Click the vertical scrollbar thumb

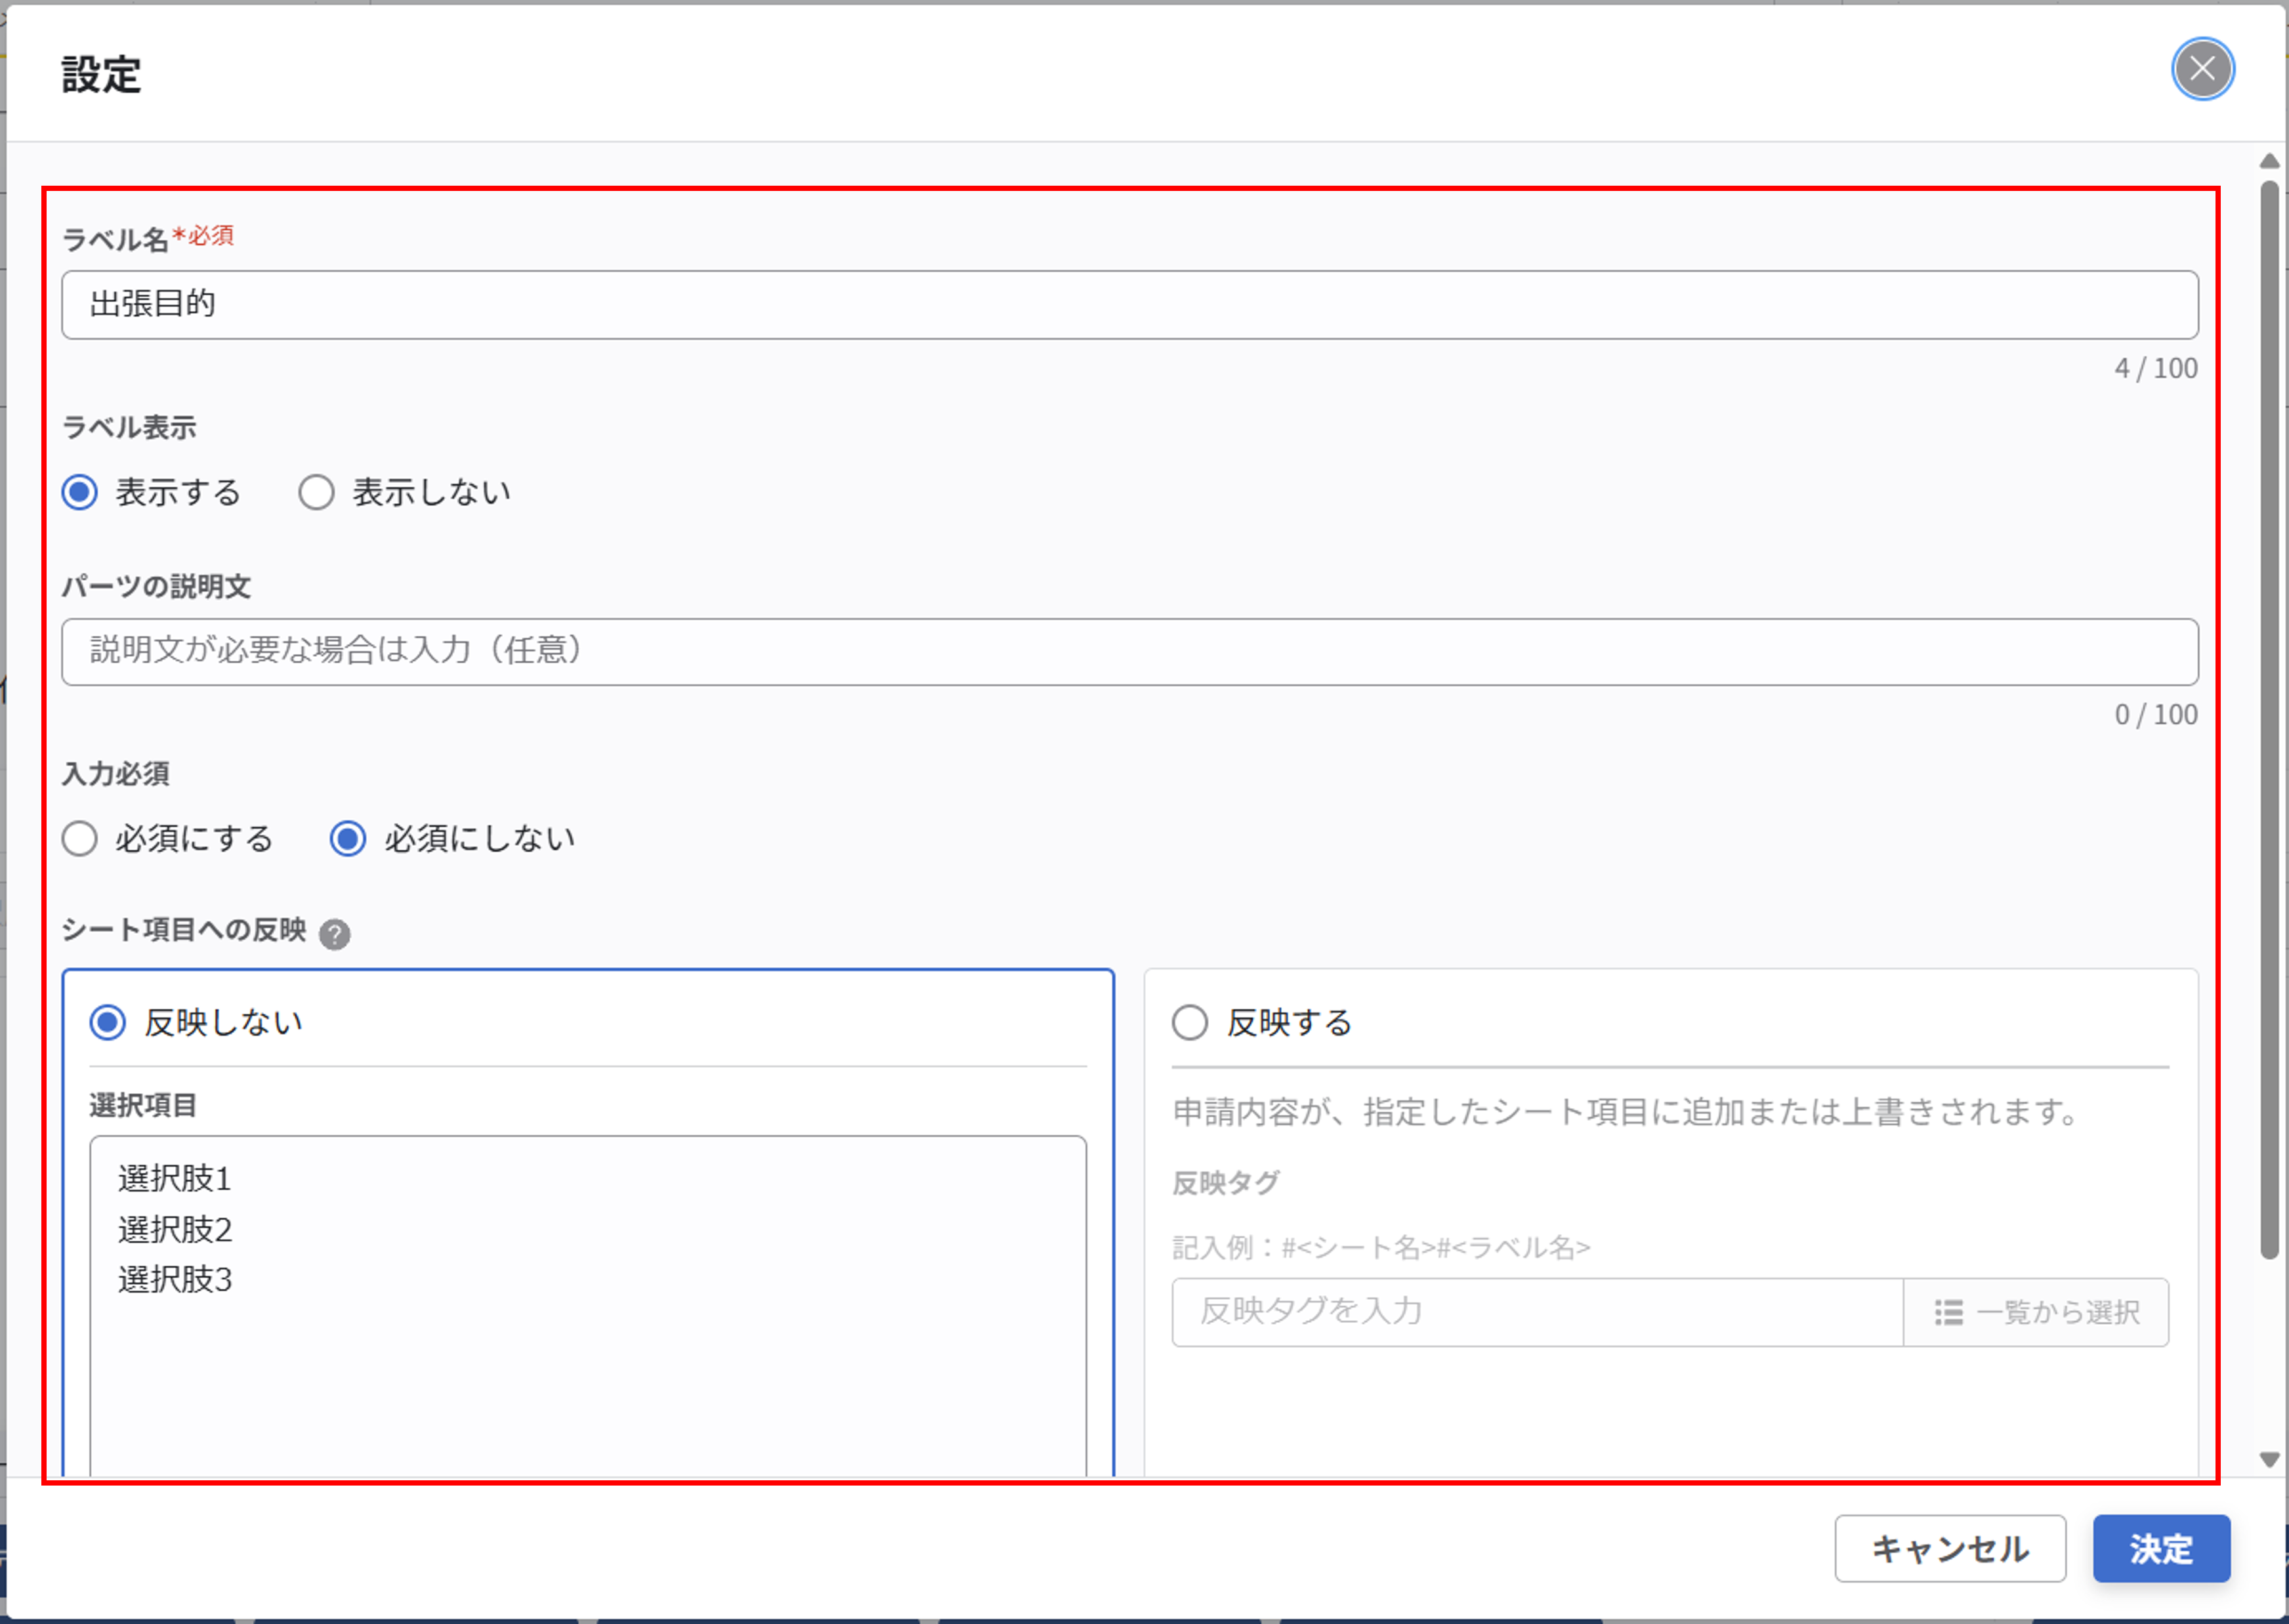pyautogui.click(x=2269, y=719)
